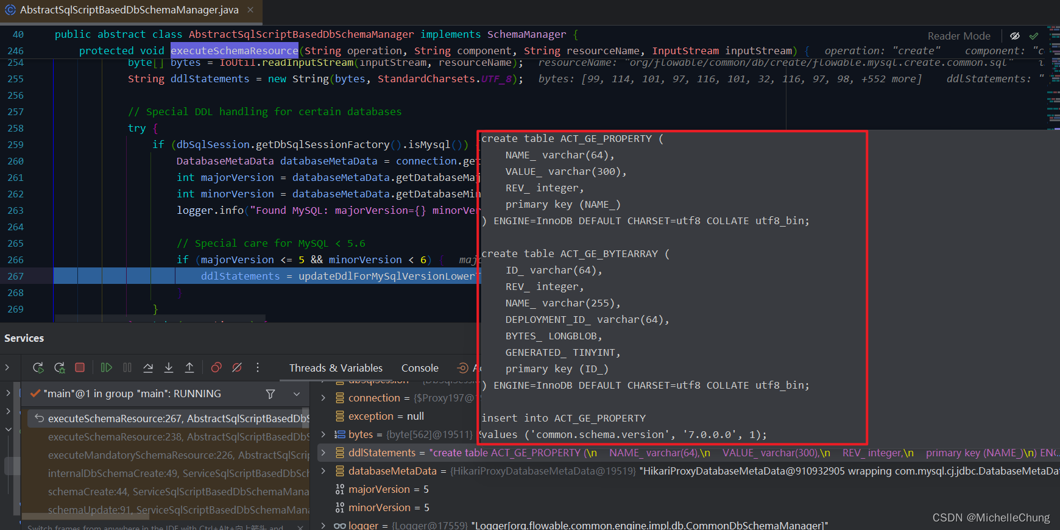
Task: Click the executeSchemaResource method name
Action: point(235,51)
